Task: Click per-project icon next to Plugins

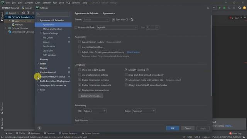Action: [x=69, y=68]
